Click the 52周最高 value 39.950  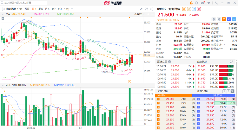[206, 45]
